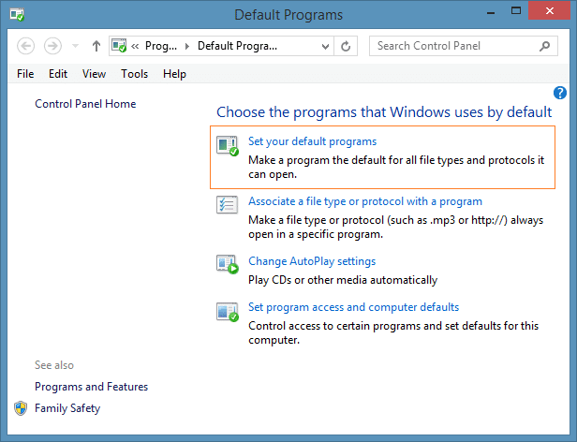The width and height of the screenshot is (577, 442).
Task: Click the 'Play CDs or other media automatically' text
Action: pyautogui.click(x=343, y=280)
